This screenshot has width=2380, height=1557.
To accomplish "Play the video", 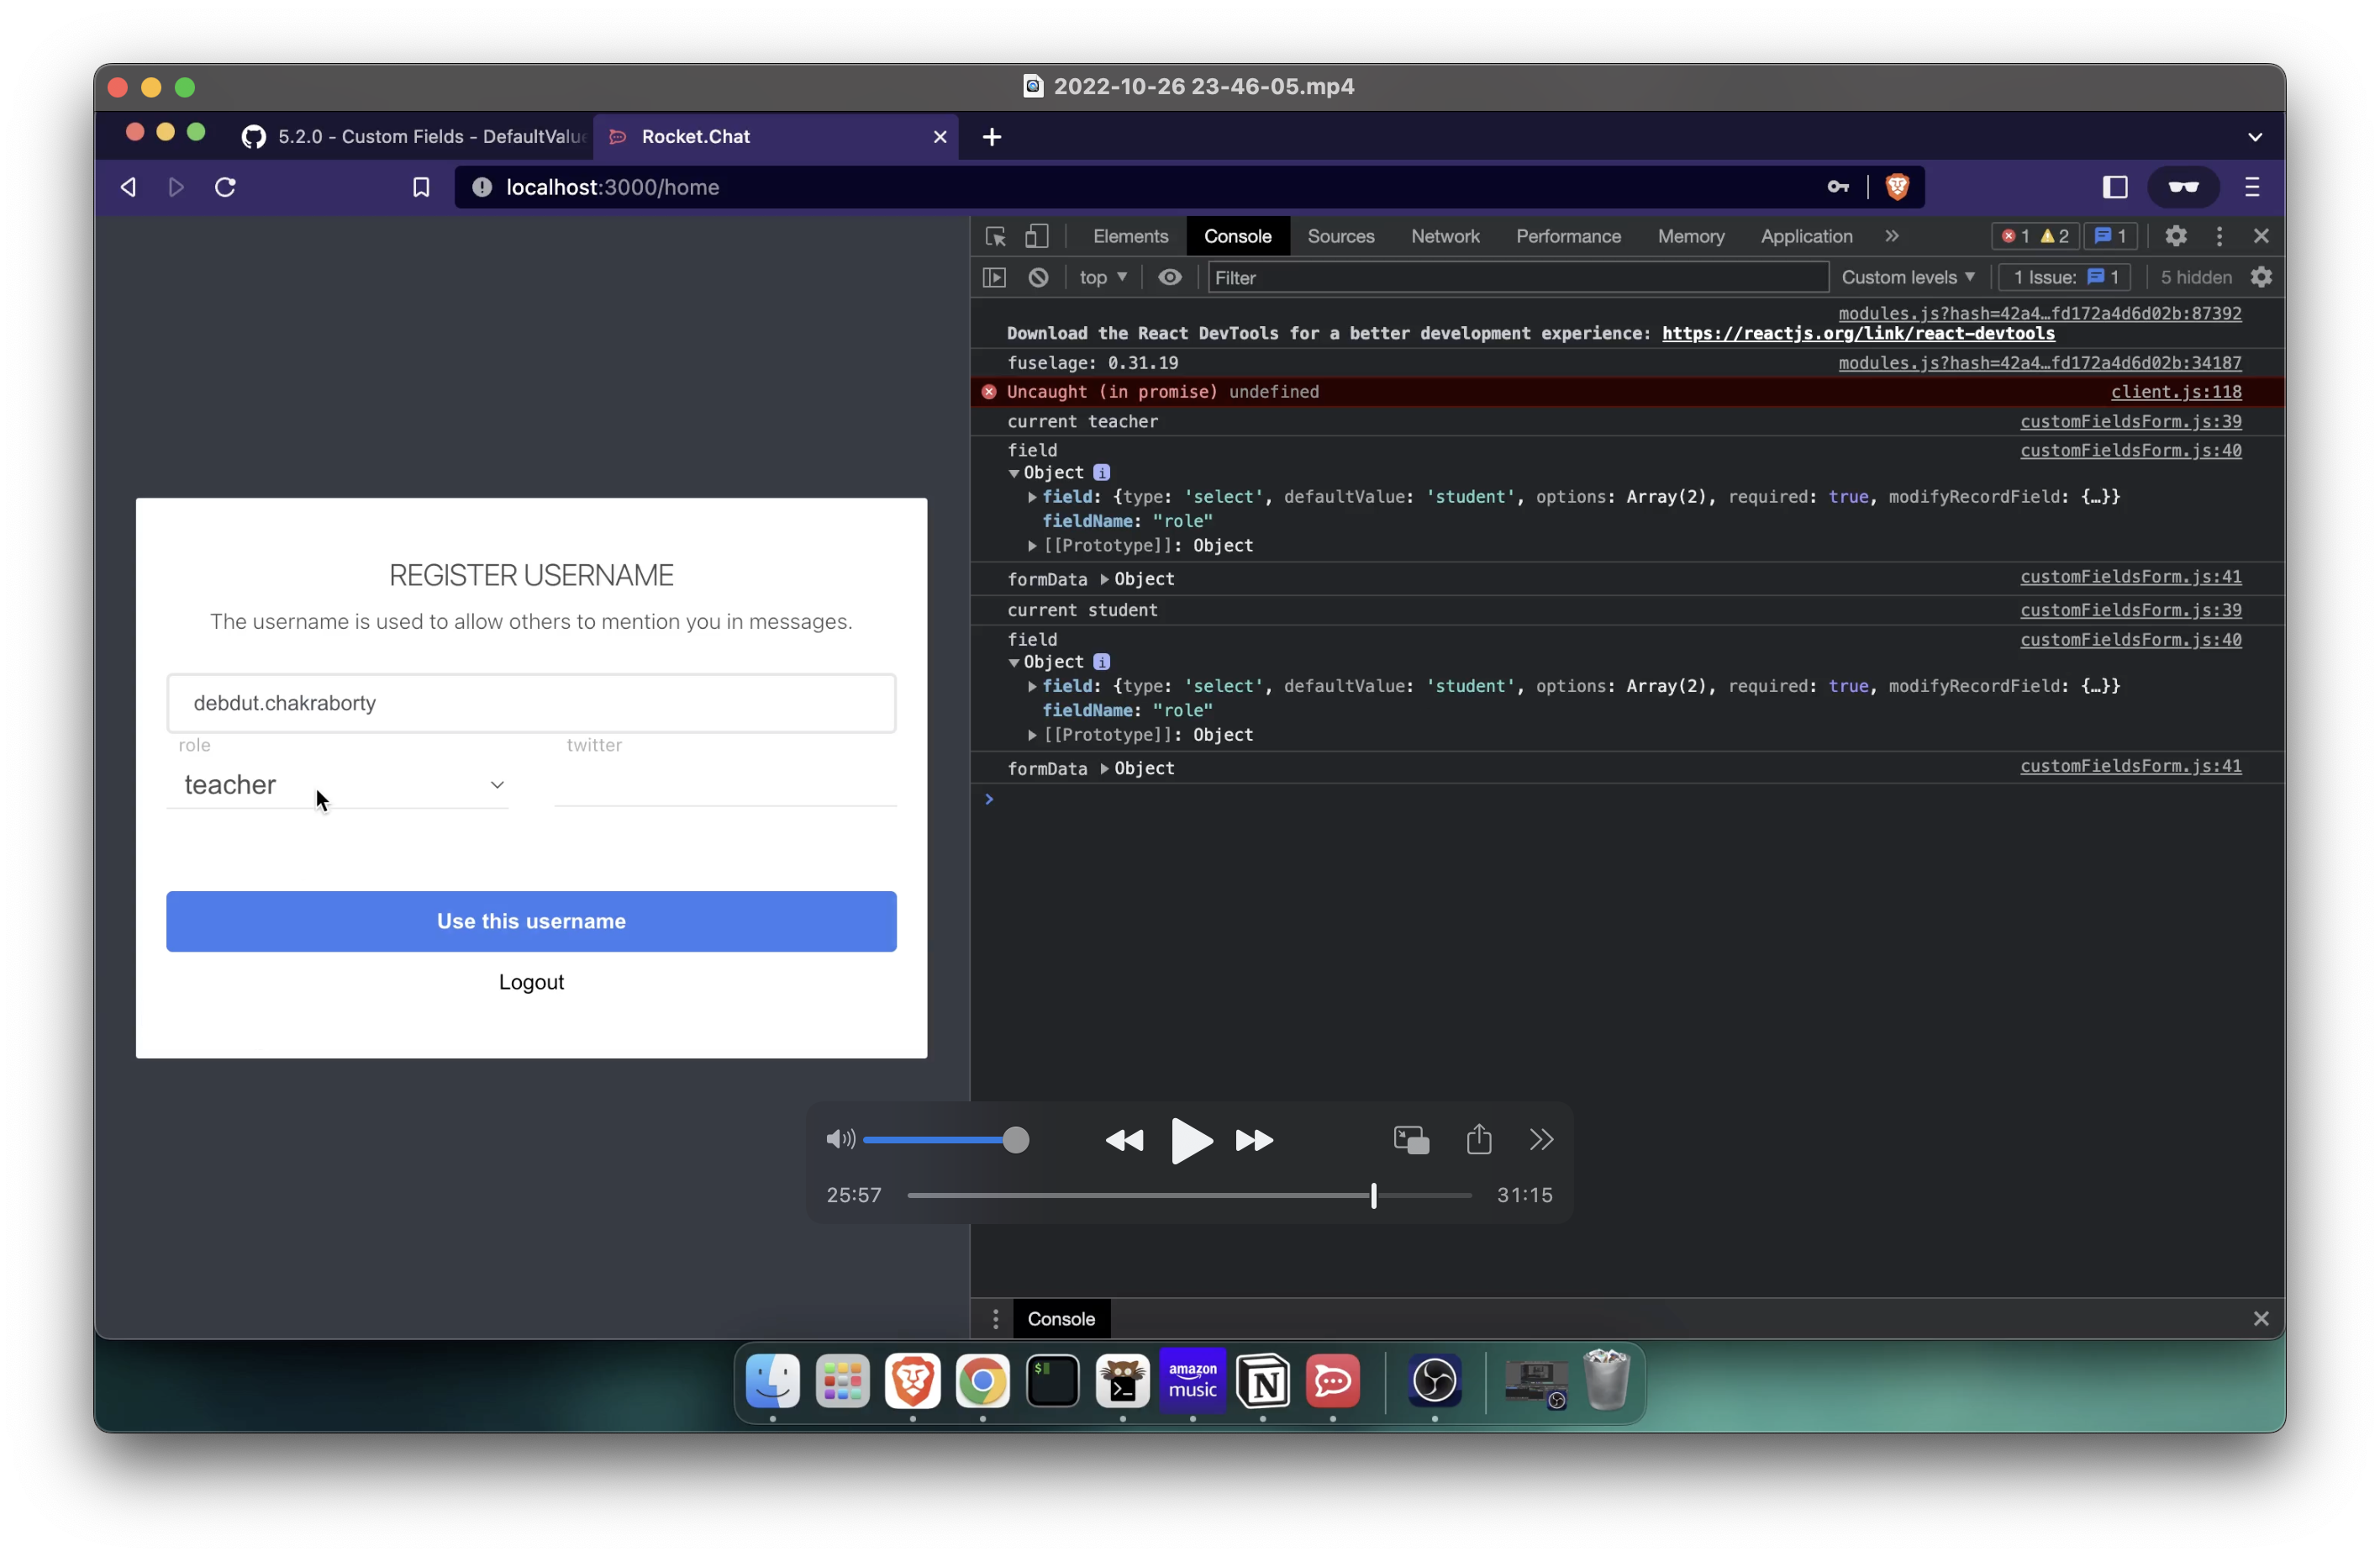I will click(x=1191, y=1141).
